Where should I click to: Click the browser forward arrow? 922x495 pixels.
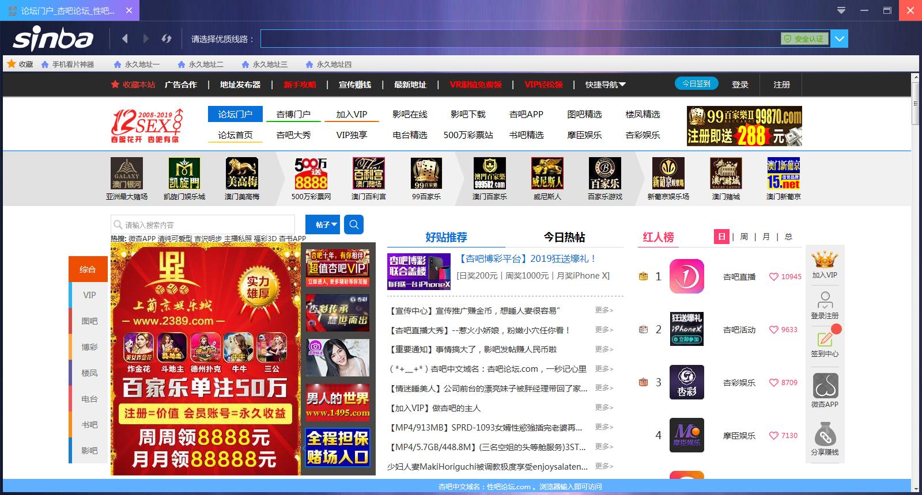[x=146, y=39]
